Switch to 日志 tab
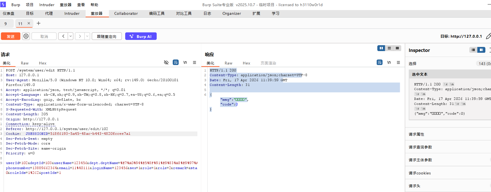The height and width of the screenshot is (192, 491). point(207,13)
